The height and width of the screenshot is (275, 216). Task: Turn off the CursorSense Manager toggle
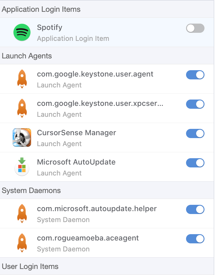(195, 133)
